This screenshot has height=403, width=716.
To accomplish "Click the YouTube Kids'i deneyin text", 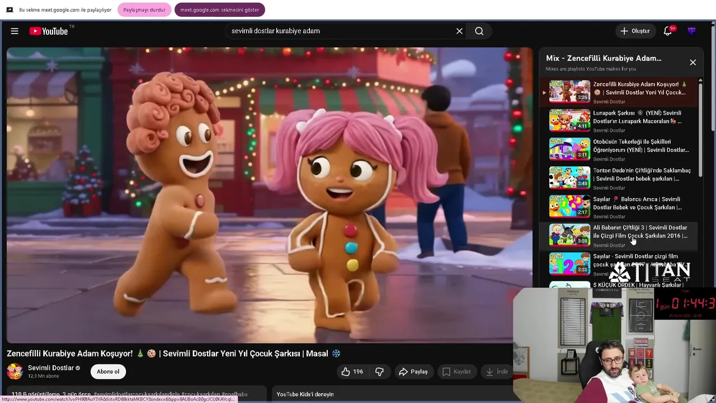I will 305,395.
